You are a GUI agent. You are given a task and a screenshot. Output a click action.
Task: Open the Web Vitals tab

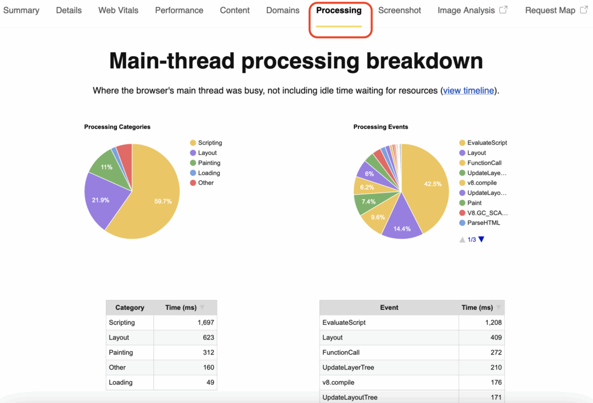point(118,10)
